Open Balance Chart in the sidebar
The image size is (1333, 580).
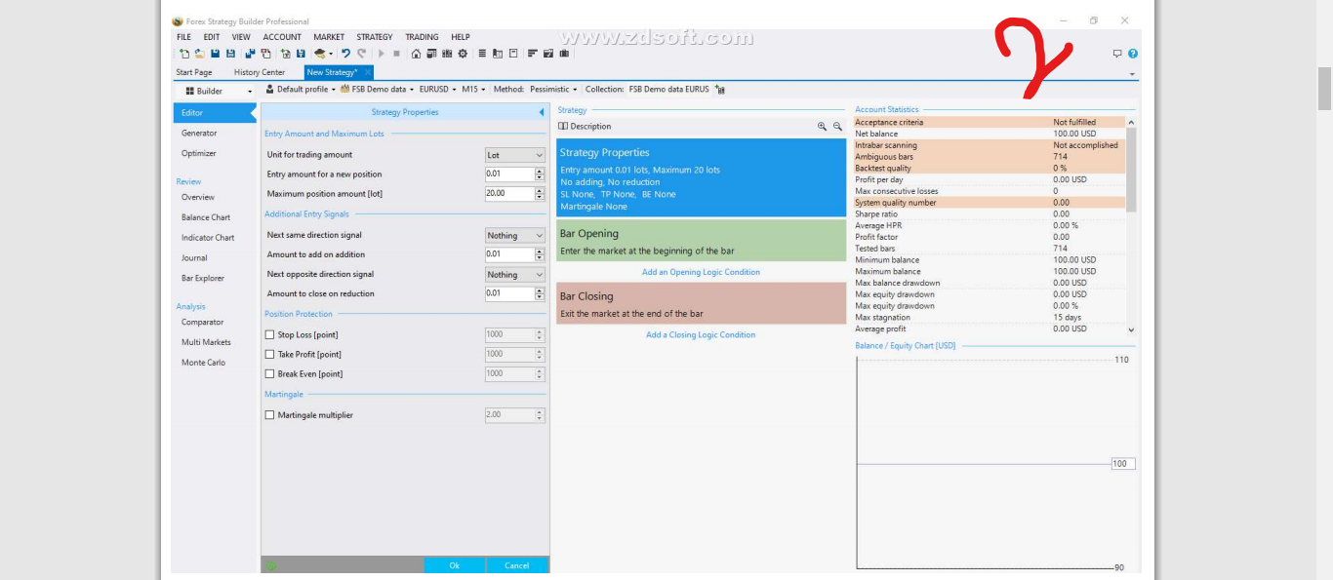click(x=206, y=217)
